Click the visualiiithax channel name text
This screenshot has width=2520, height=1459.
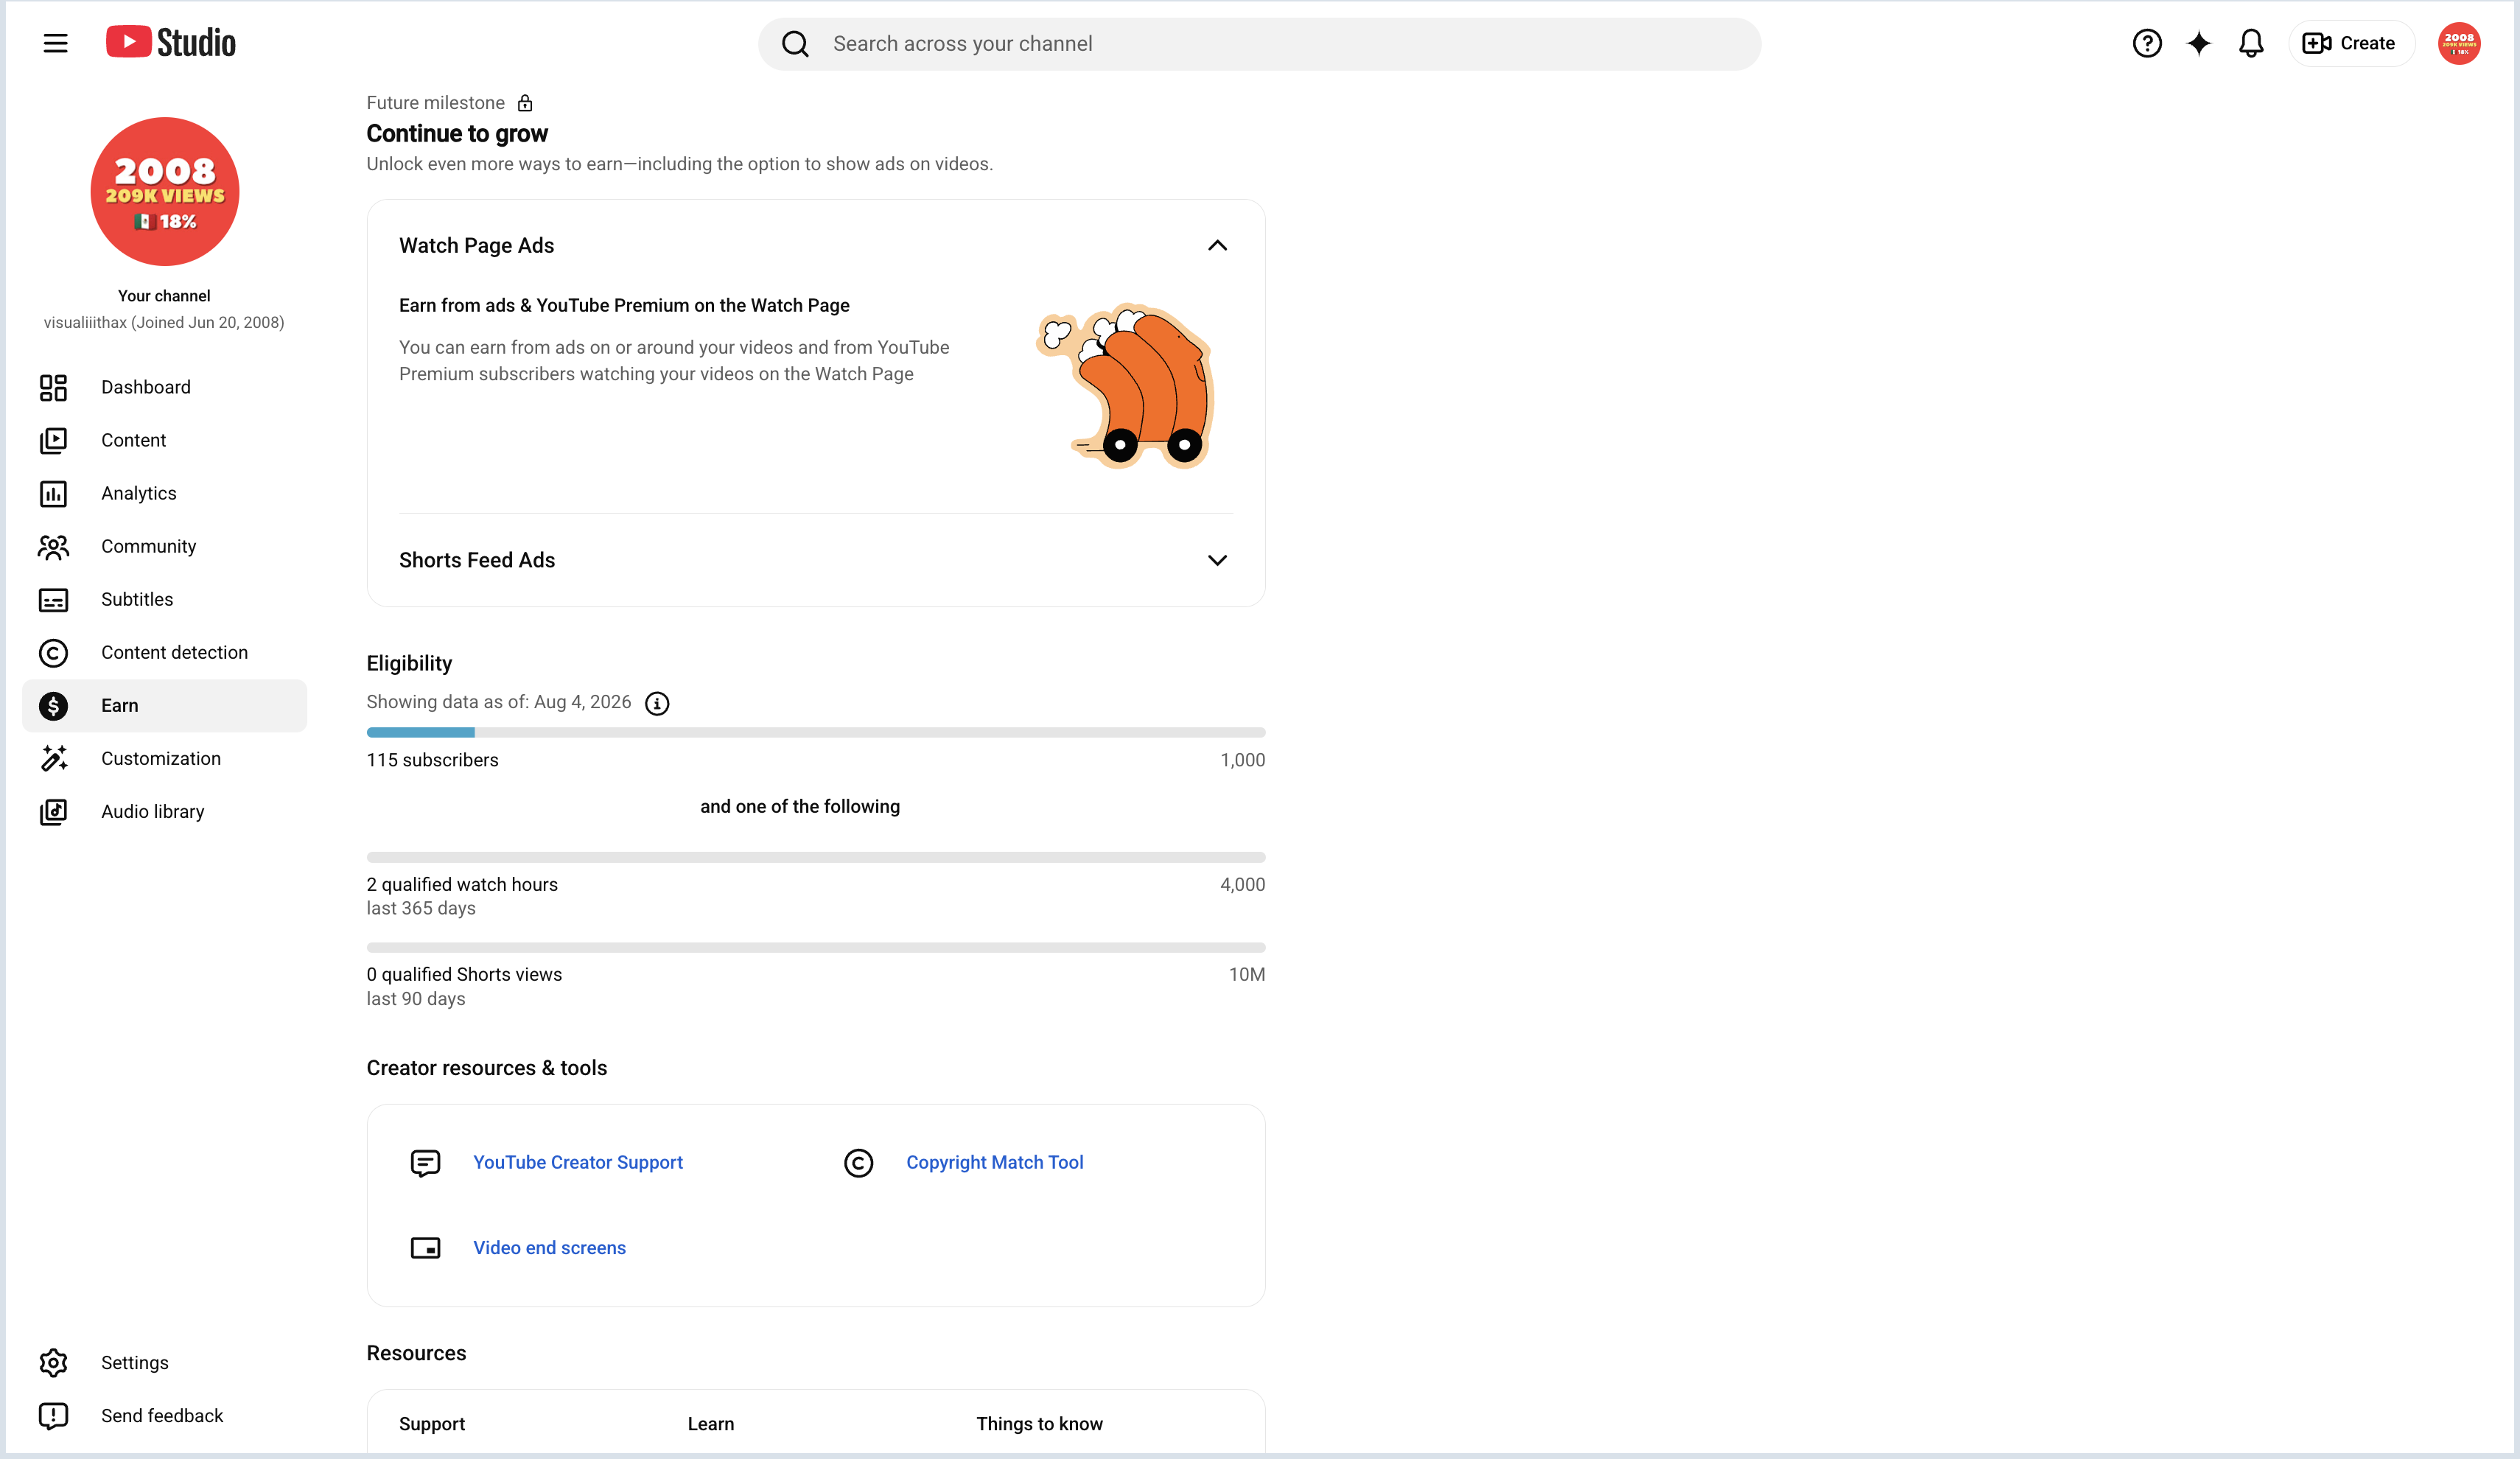(x=164, y=322)
